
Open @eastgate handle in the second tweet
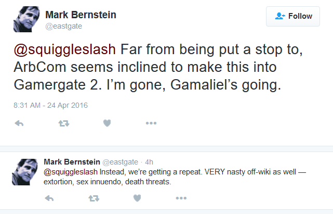[120, 162]
